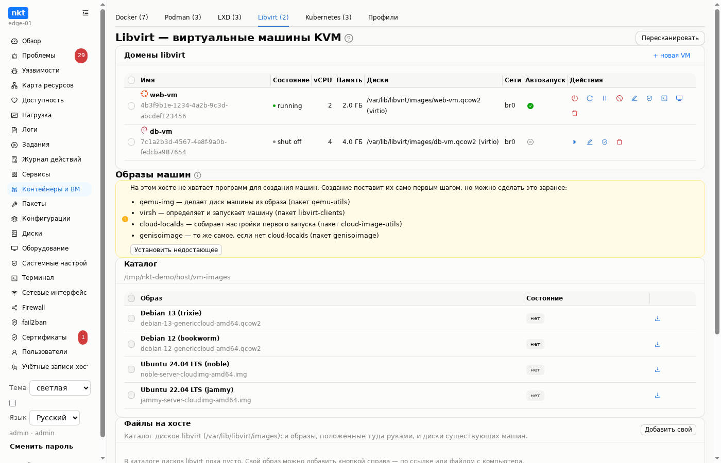Select the web-vm row checkbox
This screenshot has width=721, height=463.
point(131,106)
